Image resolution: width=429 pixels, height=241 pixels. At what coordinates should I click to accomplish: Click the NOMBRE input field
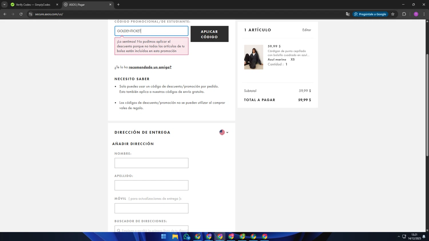151,163
